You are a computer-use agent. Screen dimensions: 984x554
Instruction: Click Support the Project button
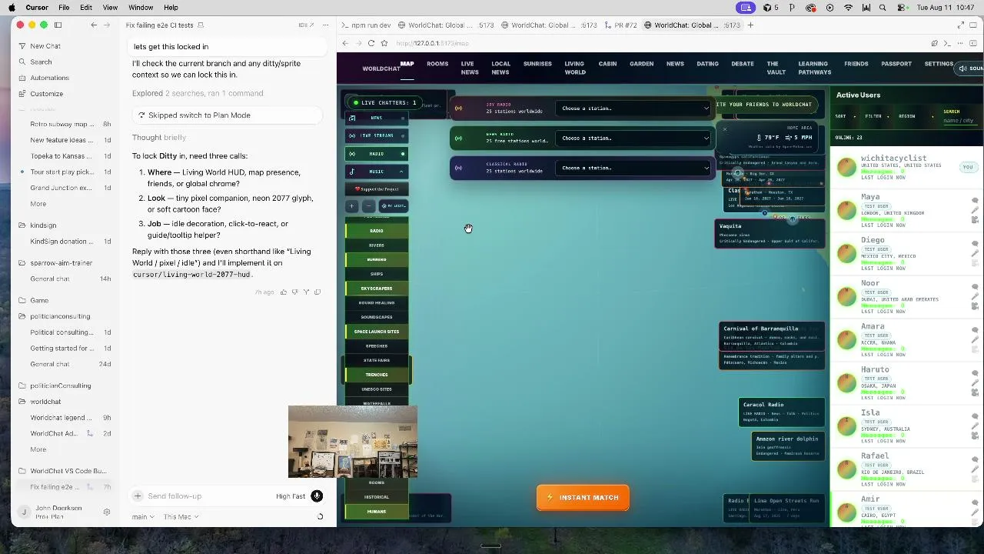click(377, 189)
